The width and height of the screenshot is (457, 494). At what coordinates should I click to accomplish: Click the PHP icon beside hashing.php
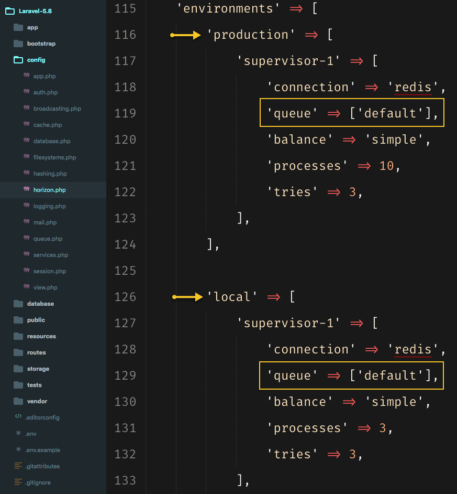pos(27,173)
